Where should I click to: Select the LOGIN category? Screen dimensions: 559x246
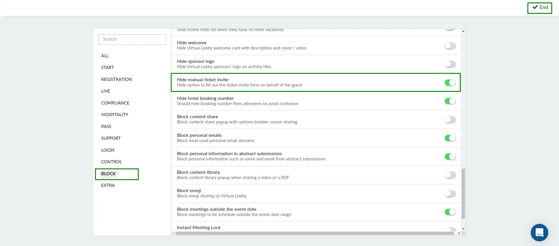point(108,150)
